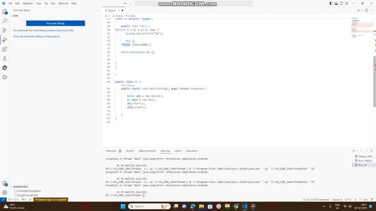376x211 pixels.
Task: Select the TERMINAL panel tab
Action: pyautogui.click(x=165, y=151)
